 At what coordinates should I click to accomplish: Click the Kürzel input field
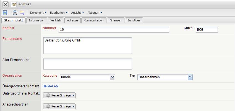207,30
